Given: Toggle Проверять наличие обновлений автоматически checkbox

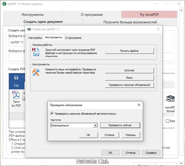Looking at the screenshot, I should [x=52, y=114].
